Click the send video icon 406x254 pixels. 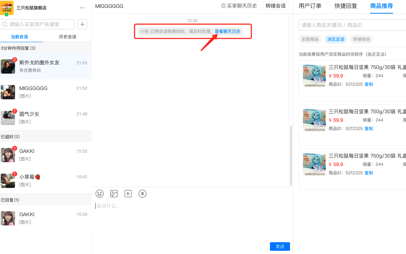pos(128,194)
